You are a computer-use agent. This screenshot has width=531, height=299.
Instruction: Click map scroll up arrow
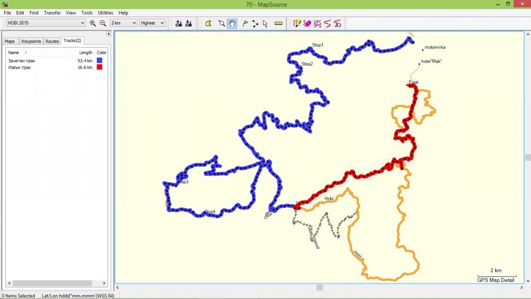[x=527, y=34]
